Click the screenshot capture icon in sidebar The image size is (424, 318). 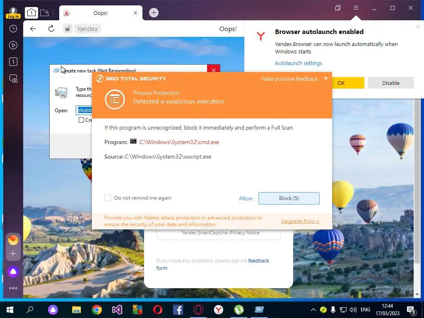point(13,78)
